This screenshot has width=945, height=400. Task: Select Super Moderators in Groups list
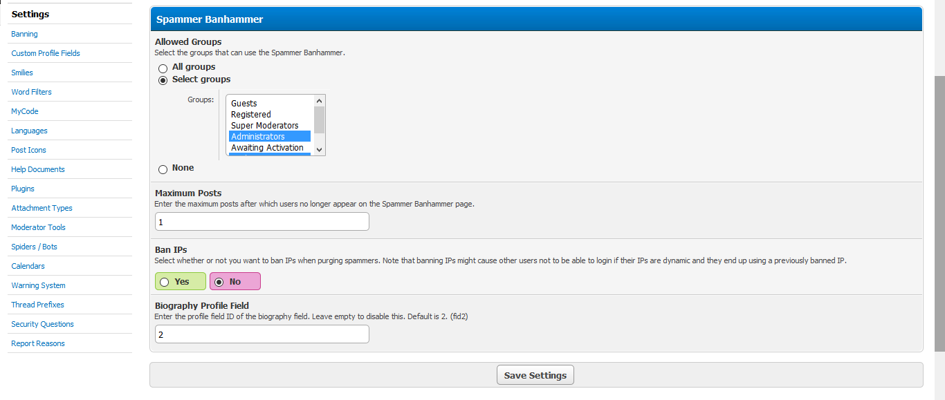click(x=269, y=126)
